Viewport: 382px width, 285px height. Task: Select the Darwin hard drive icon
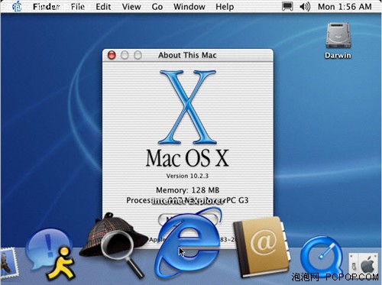point(338,36)
